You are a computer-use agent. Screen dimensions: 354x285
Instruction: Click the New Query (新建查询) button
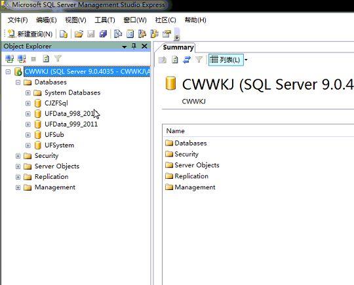click(30, 34)
